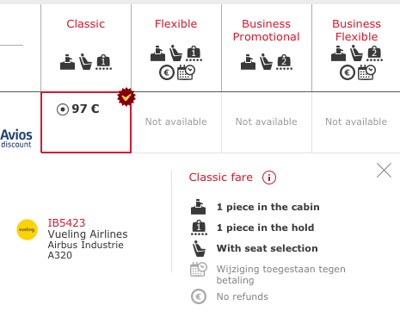Close the fare details panel
The height and width of the screenshot is (324, 400).
(384, 171)
